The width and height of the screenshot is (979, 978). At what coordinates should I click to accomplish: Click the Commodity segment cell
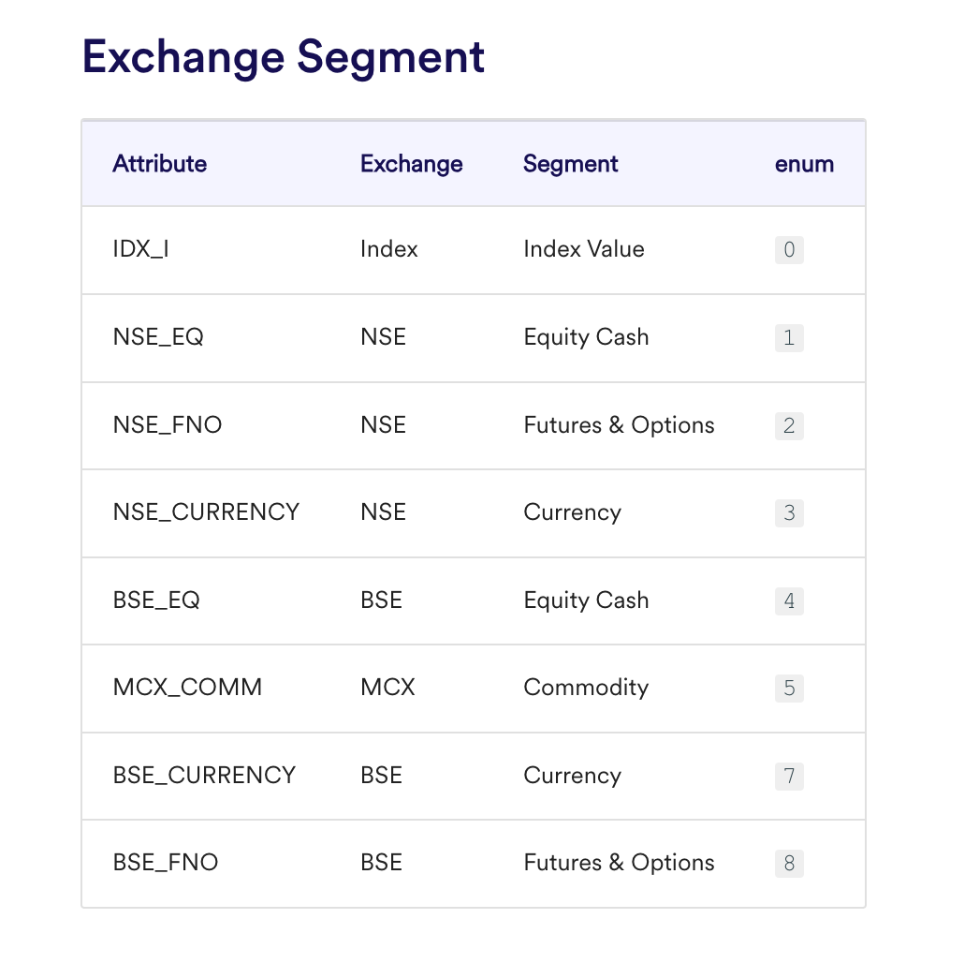[586, 688]
